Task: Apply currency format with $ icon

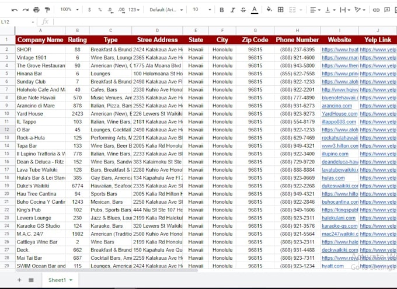Action: click(x=89, y=10)
